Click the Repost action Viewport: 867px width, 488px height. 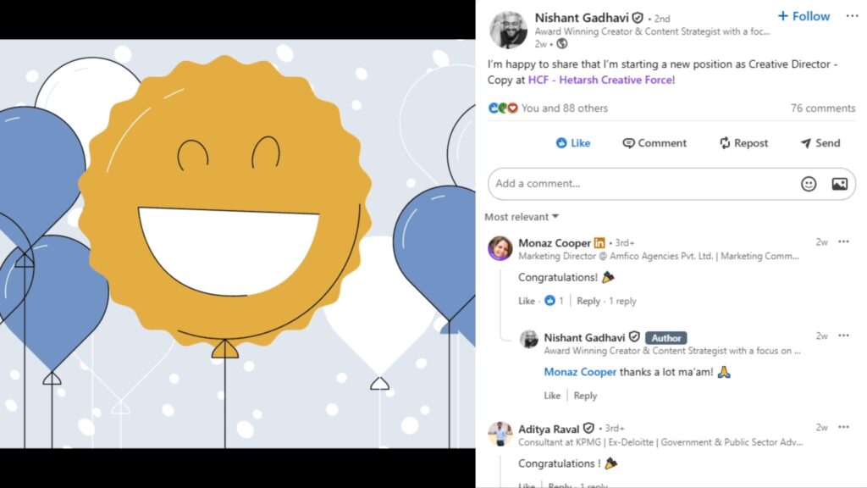click(x=743, y=143)
